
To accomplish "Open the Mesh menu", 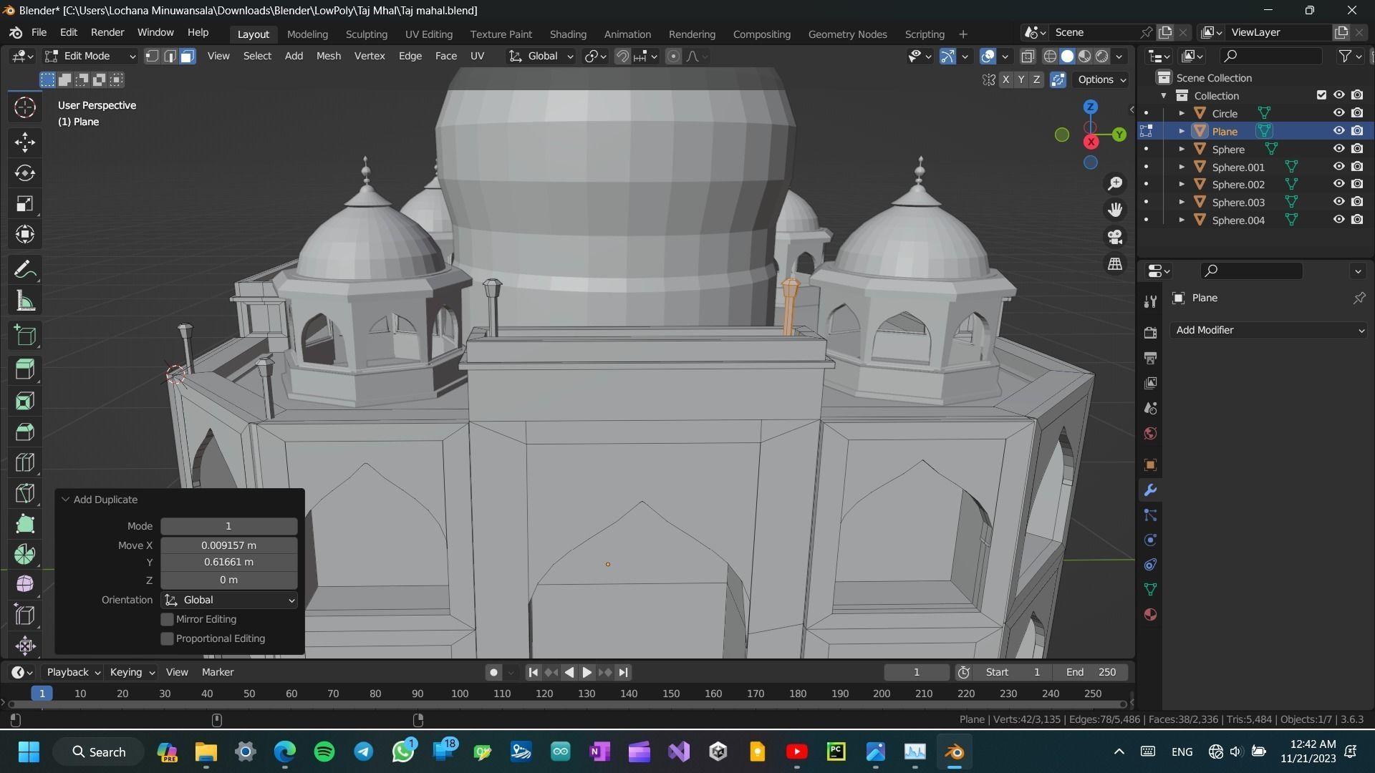I will (x=329, y=56).
